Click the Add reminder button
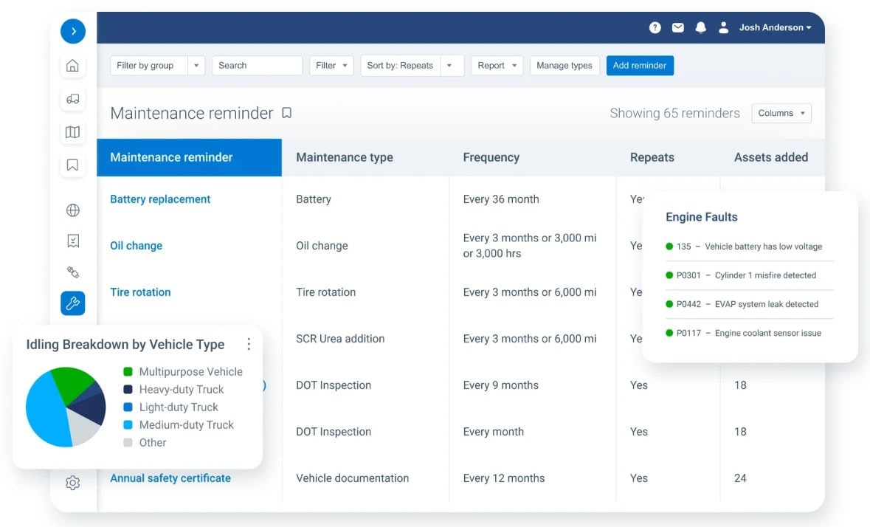The image size is (870, 527). pos(639,66)
